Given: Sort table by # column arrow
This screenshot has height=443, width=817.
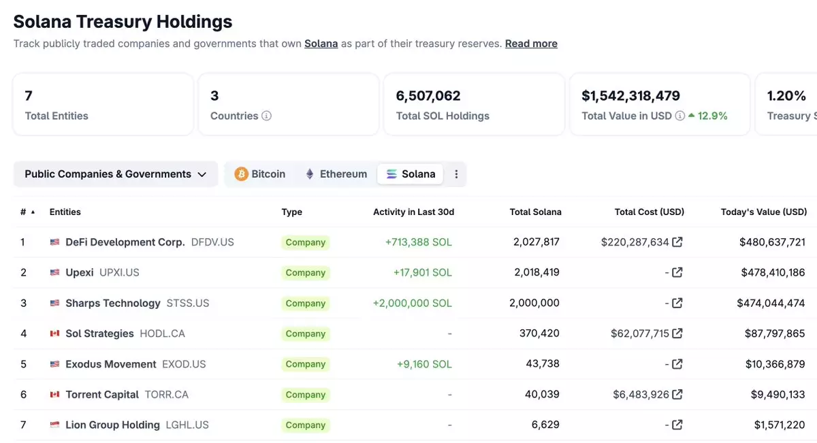Looking at the screenshot, I should pos(33,212).
